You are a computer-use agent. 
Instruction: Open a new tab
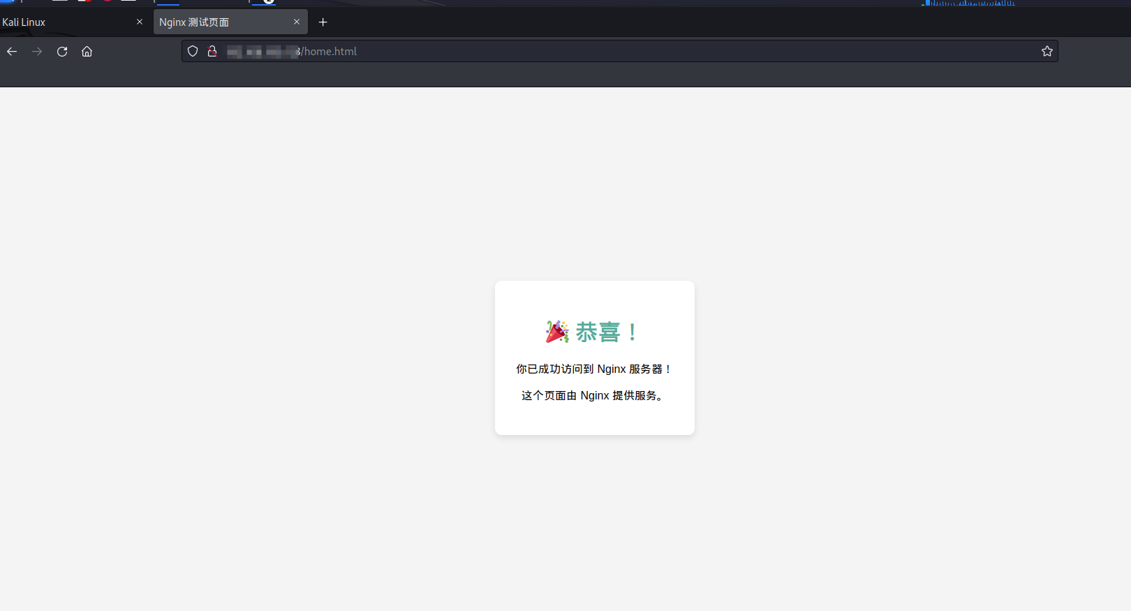click(323, 22)
